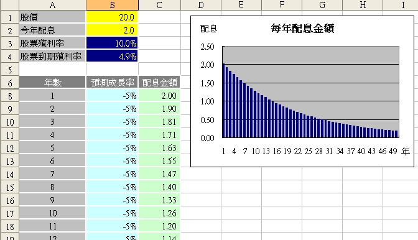Select row header 3
The width and height of the screenshot is (418, 240).
(10, 44)
